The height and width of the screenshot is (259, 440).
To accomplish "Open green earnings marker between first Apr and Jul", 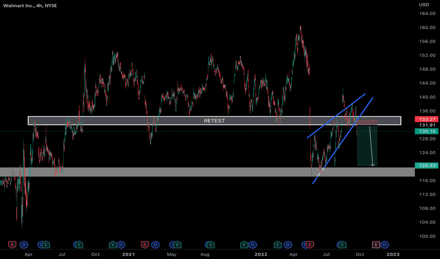I will pyautogui.click(x=46, y=245).
